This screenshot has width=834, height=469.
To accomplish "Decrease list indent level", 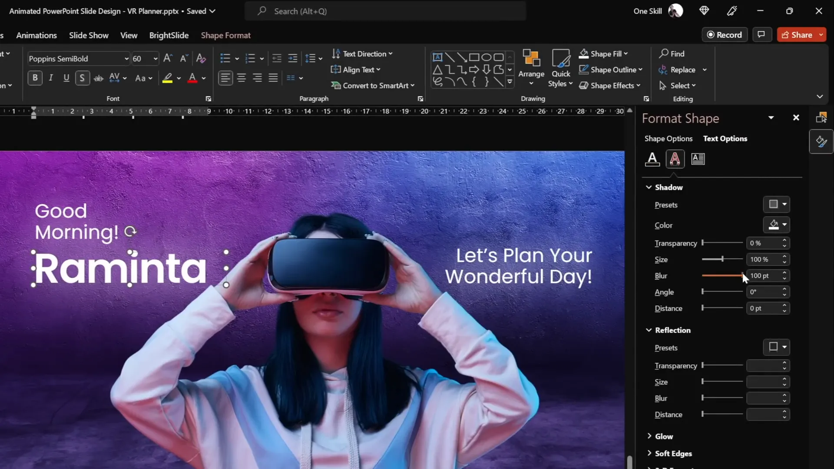I will coord(277,58).
